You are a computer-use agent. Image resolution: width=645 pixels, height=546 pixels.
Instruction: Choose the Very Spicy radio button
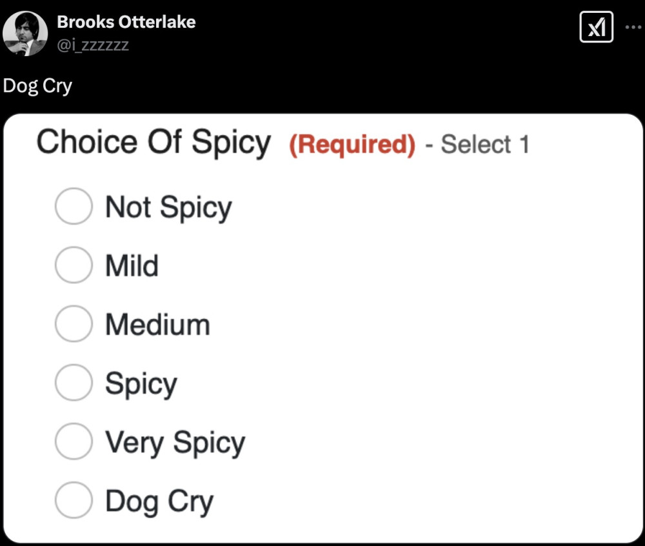[74, 442]
